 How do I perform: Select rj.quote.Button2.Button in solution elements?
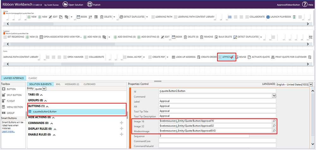pyautogui.click(x=45, y=111)
